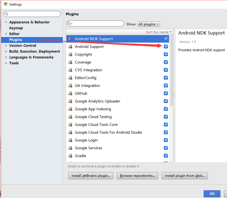The height and width of the screenshot is (198, 227).
Task: Click the magnifier icon in settings search
Action: [x=6, y=14]
